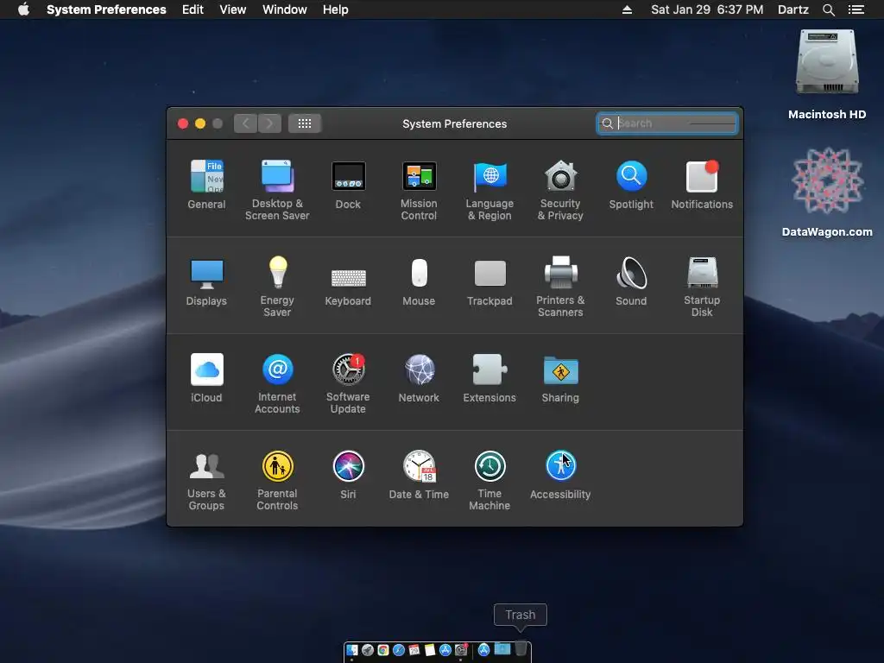Open Desktop & Screen Saver settings
Image resolution: width=884 pixels, height=663 pixels.
[277, 190]
